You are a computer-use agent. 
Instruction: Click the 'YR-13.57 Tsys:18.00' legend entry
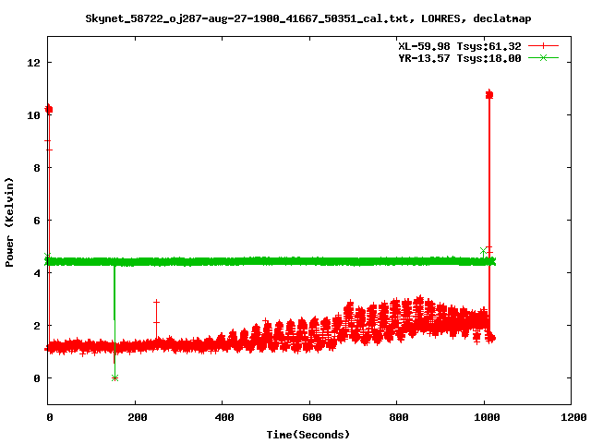[x=460, y=58]
